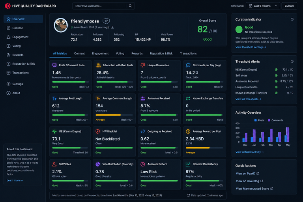This screenshot has width=303, height=202.
Task: Click the HW Blacklist shield icon
Action: point(98,131)
